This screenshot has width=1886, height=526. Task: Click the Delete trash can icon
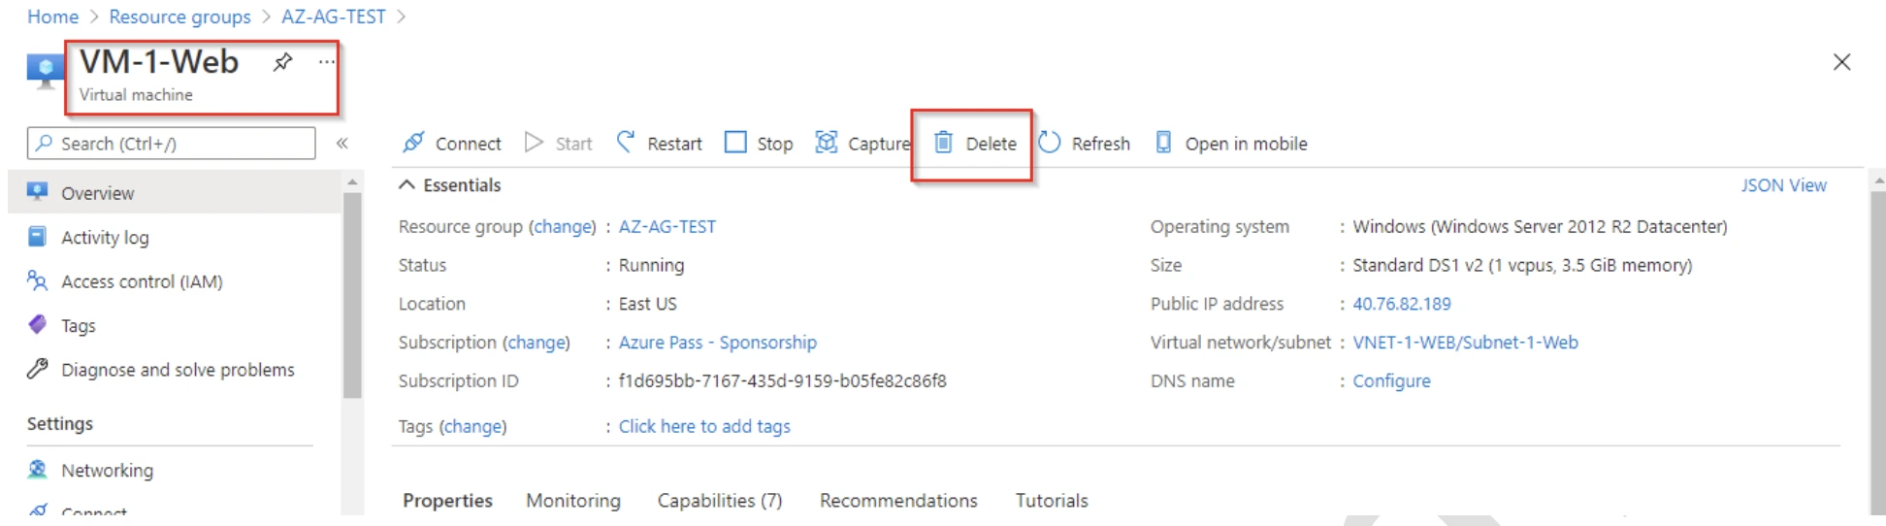943,143
